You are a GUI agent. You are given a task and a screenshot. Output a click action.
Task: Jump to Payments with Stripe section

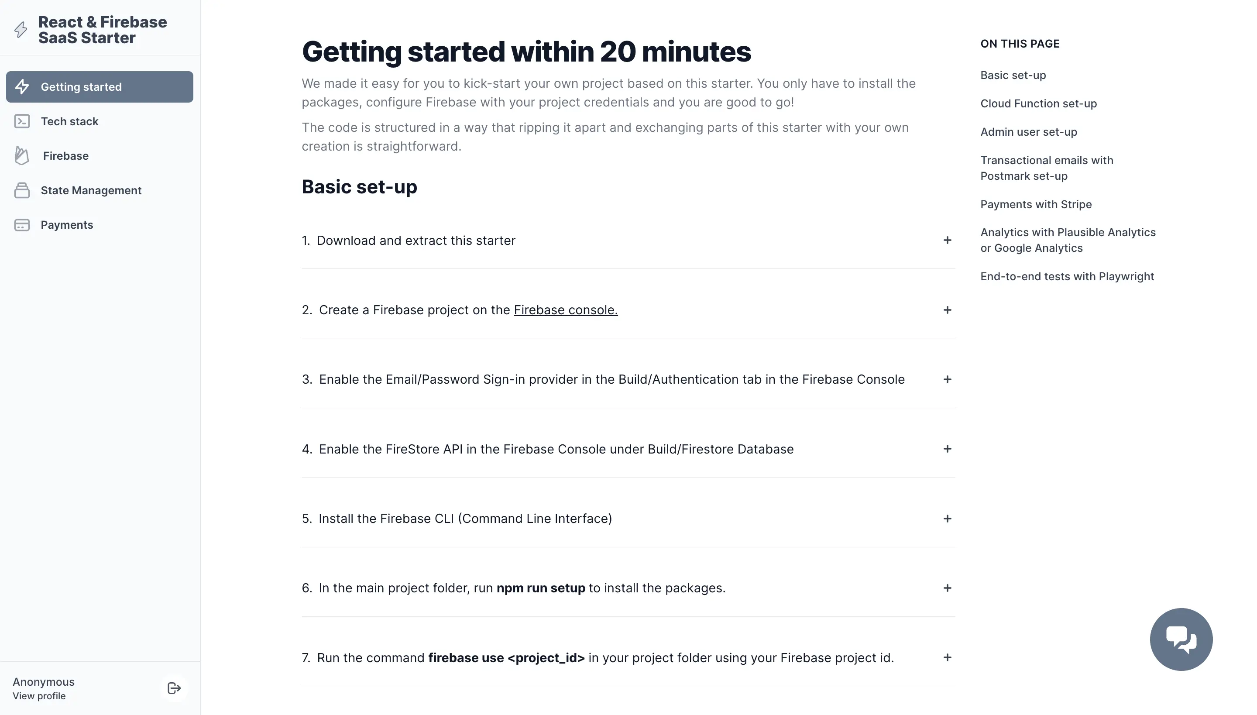point(1036,204)
